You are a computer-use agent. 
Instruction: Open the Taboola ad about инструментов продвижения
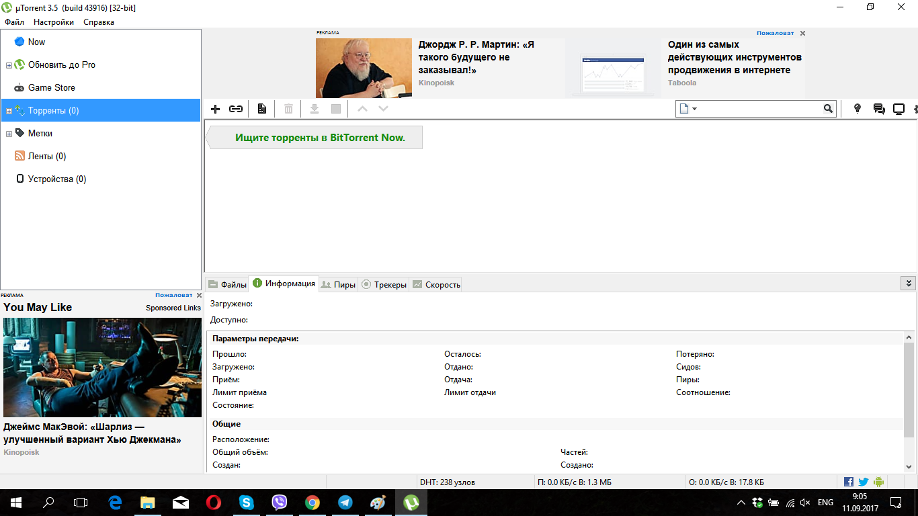735,57
